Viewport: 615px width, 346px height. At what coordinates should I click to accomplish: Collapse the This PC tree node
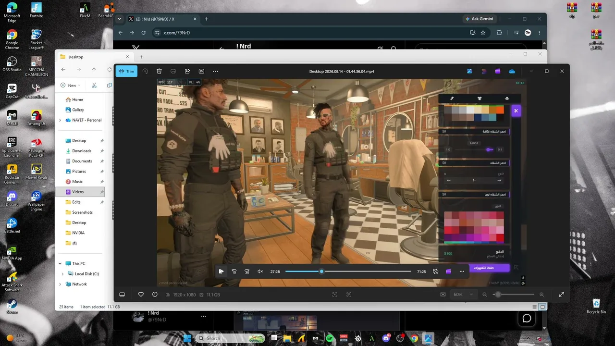pyautogui.click(x=60, y=264)
